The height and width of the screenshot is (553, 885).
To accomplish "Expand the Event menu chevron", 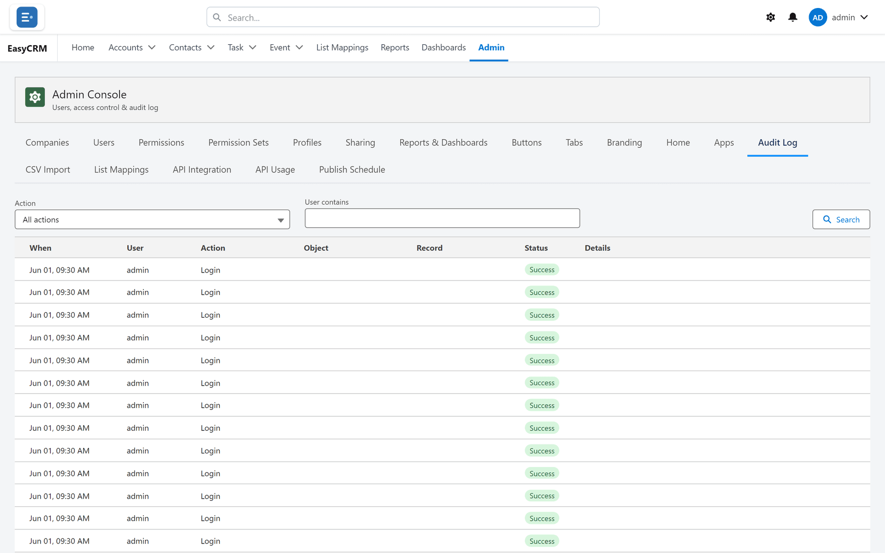I will coord(299,47).
